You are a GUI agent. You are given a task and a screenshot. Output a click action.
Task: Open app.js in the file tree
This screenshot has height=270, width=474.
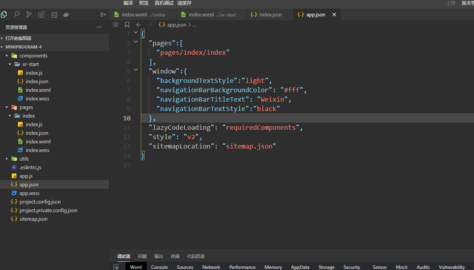(55, 176)
